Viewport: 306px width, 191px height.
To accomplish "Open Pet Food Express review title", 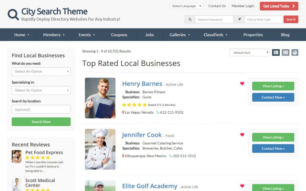I will [44, 152].
